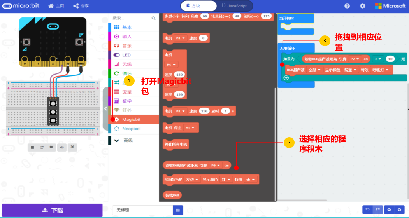Viewport: 409px width, 218px height.
Task: Launch simulator in full screen
Action: (72, 147)
